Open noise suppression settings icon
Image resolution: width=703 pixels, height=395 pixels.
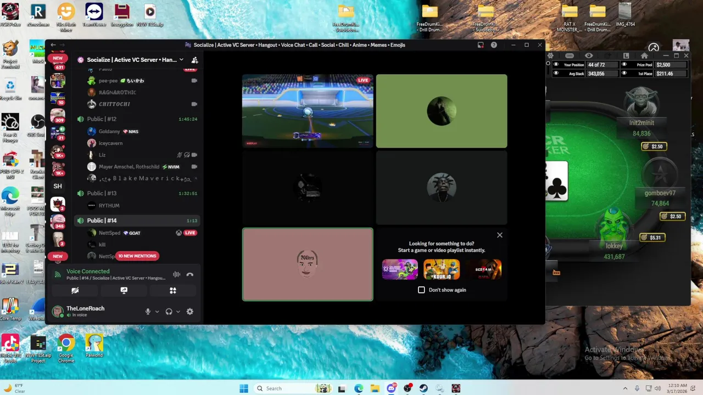[176, 274]
